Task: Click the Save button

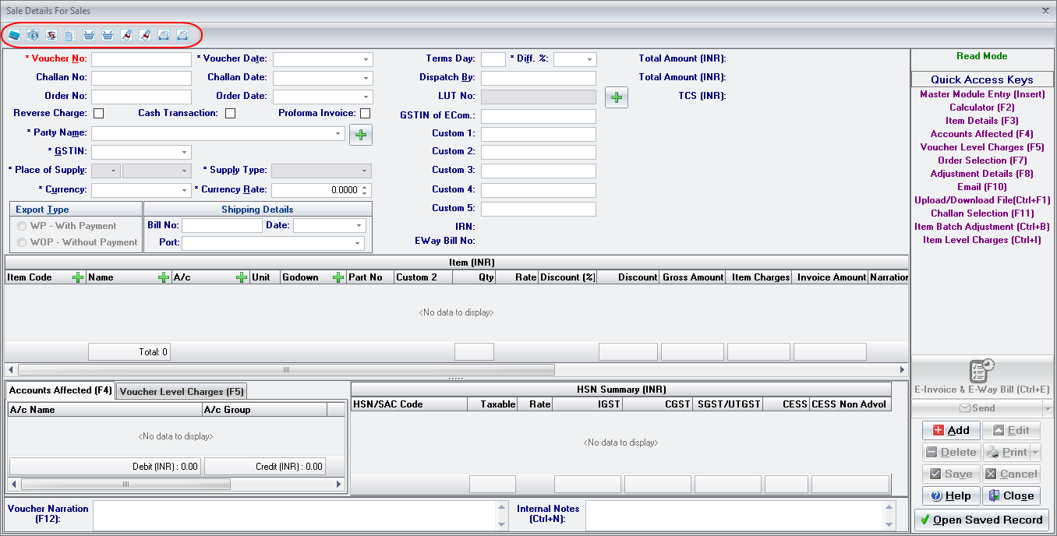Action: 951,474
